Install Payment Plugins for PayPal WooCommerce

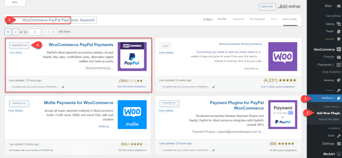coord(169,103)
